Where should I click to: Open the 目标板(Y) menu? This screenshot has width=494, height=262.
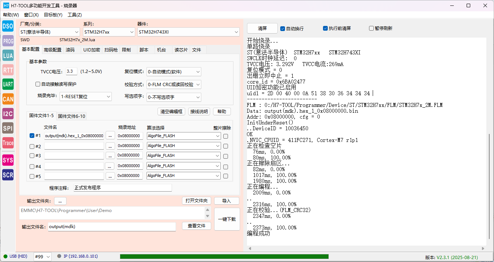(53, 15)
